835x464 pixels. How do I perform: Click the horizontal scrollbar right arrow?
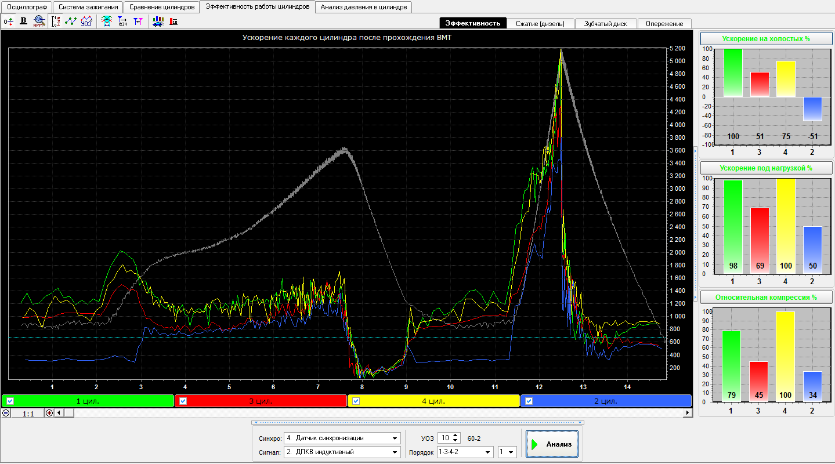[x=688, y=413]
